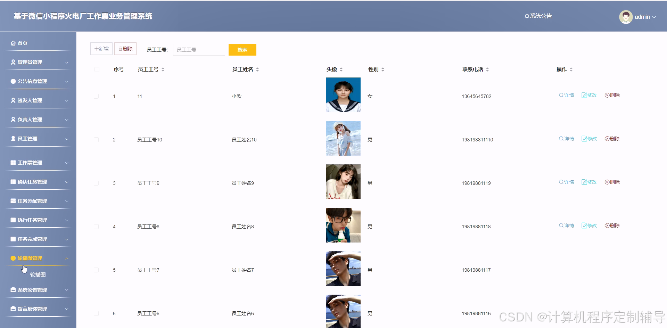This screenshot has height=328, width=667.
Task: Click the 签发人管理 person icon
Action: point(13,100)
